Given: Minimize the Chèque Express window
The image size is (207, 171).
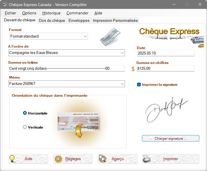Looking at the screenshot, I should point(174,4).
